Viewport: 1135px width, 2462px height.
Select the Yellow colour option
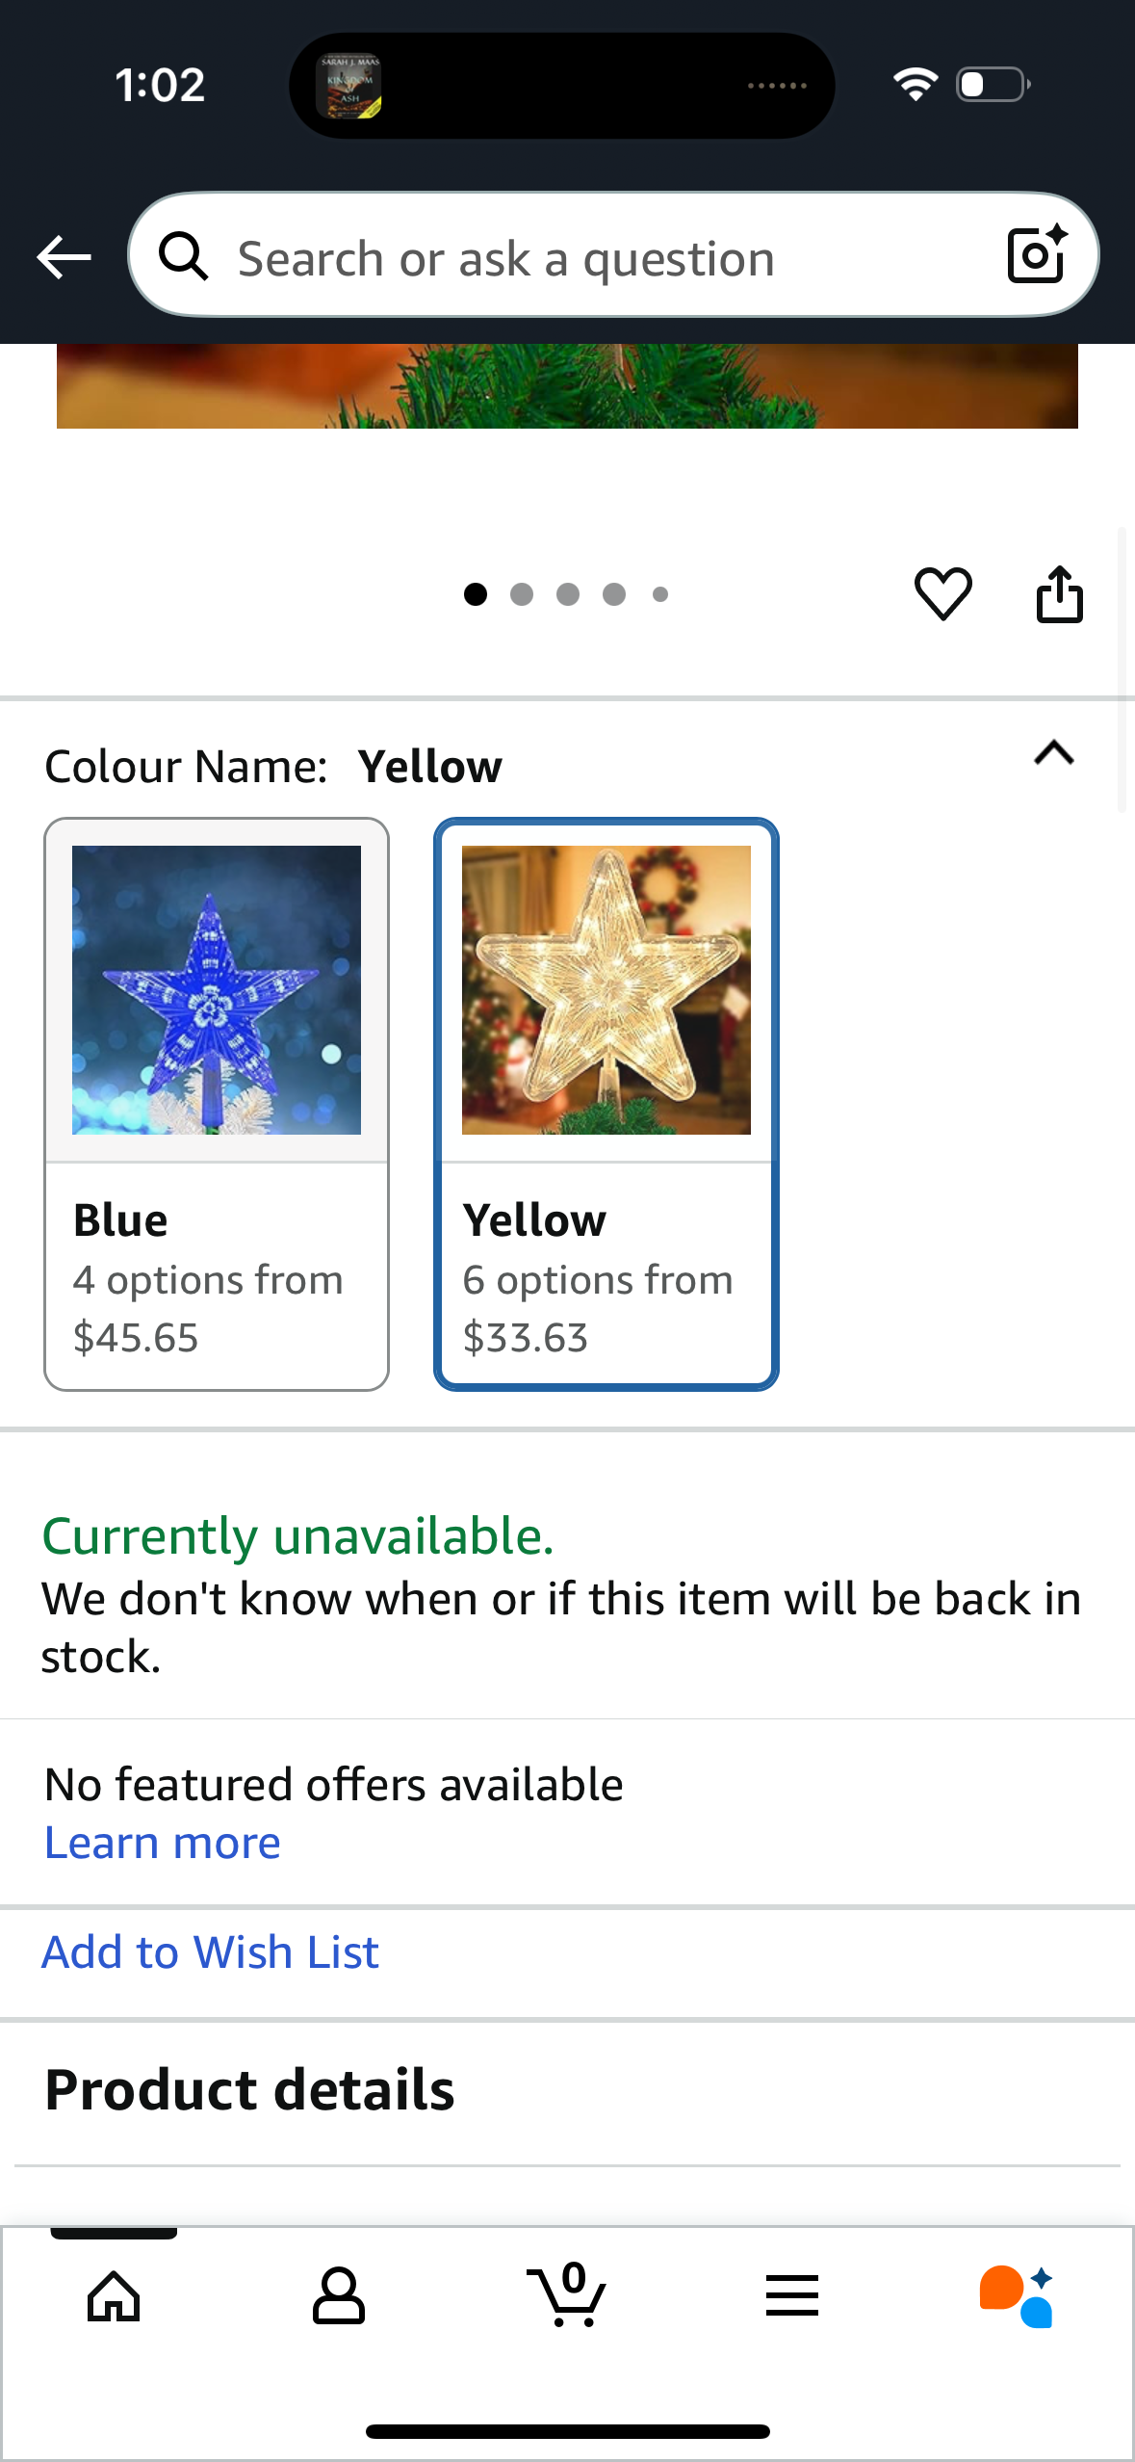tap(606, 1104)
